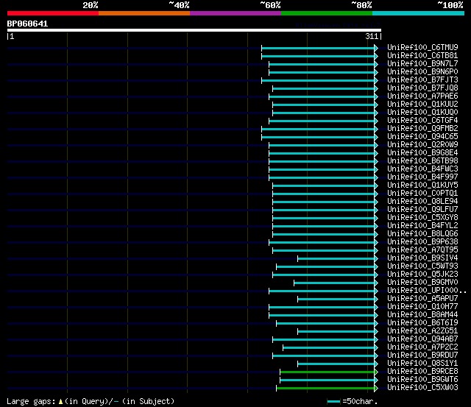The image size is (471, 407).
Task: View hit UniRef100_Q10H77
Action: click(422, 307)
